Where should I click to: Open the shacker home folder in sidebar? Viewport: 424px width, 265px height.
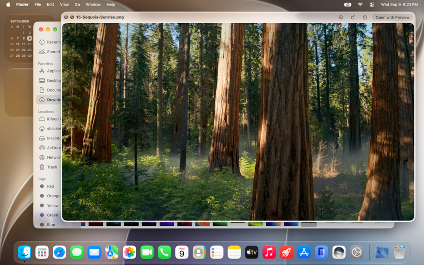tap(50, 128)
